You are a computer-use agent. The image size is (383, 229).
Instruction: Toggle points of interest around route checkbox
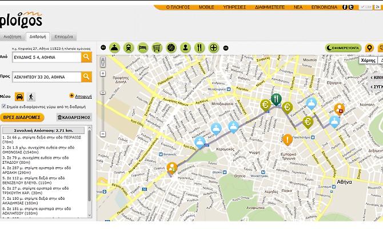pyautogui.click(x=3, y=106)
